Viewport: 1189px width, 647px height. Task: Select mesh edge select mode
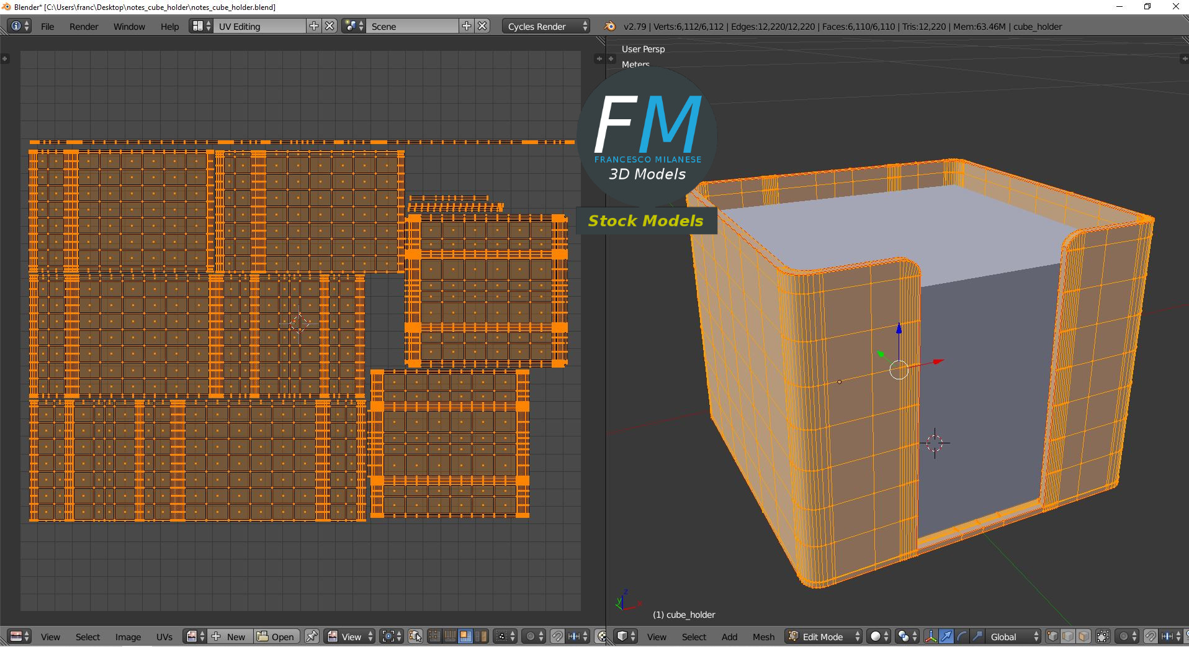click(1068, 636)
